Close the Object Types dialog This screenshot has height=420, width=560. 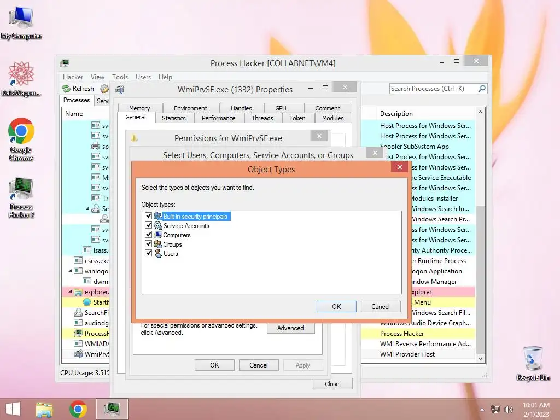pos(399,167)
